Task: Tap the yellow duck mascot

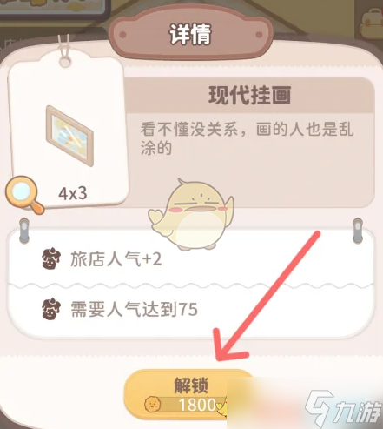Action: [x=191, y=215]
